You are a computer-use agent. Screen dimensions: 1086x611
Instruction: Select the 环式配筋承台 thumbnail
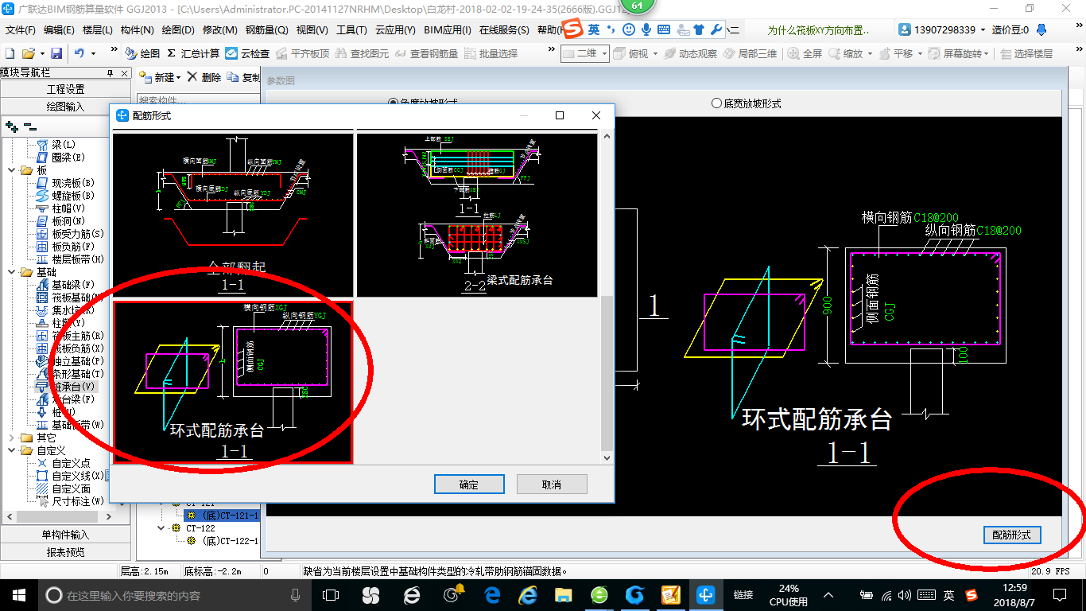233,382
